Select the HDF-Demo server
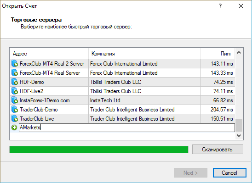This screenshot has height=183, width=252. tap(123, 82)
